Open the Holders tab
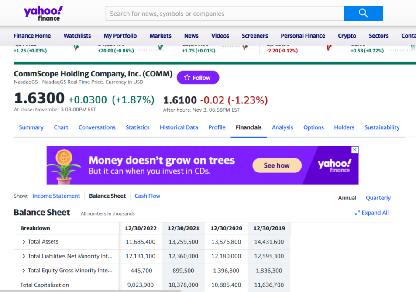This screenshot has width=416, height=292. [344, 127]
